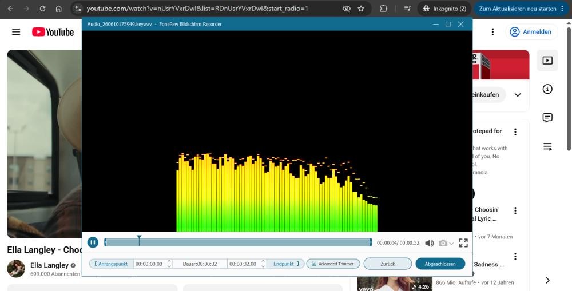Click the YouTube URL in address bar
Image resolution: width=572 pixels, height=291 pixels.
point(197,9)
